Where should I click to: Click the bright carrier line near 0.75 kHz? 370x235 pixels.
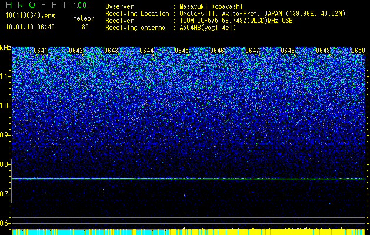[189, 179]
